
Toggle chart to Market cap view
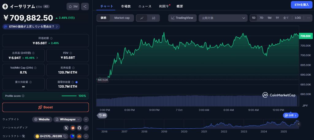tap(122, 18)
